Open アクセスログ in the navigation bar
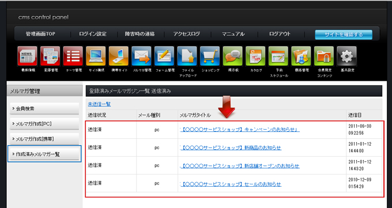392x208 pixels. click(x=187, y=34)
